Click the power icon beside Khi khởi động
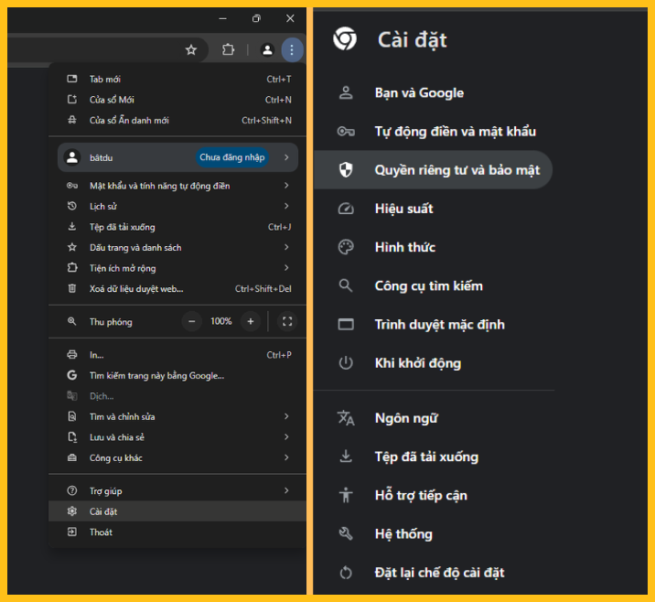 pos(346,363)
